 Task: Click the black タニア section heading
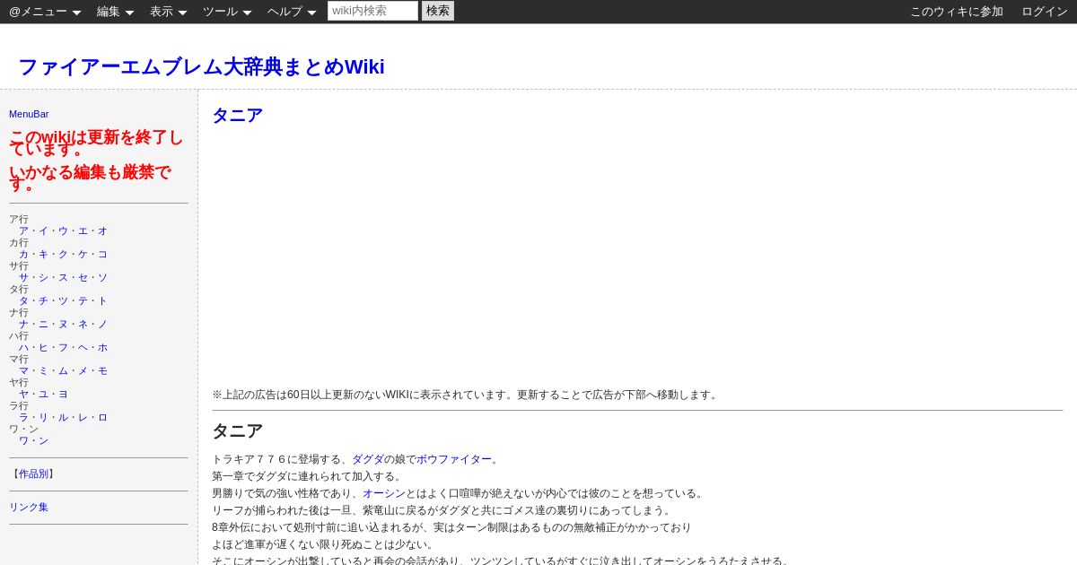[237, 431]
